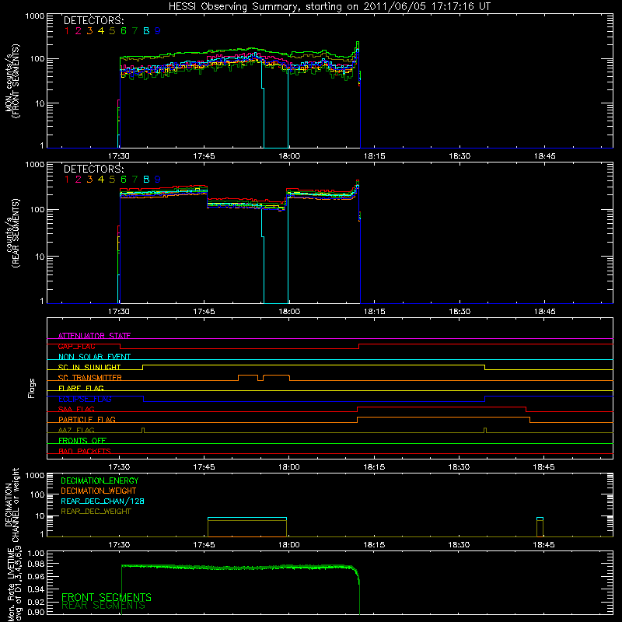This screenshot has width=622, height=622.
Task: Click the 18:30 time tick under the rear segments panel
Action: (x=460, y=312)
